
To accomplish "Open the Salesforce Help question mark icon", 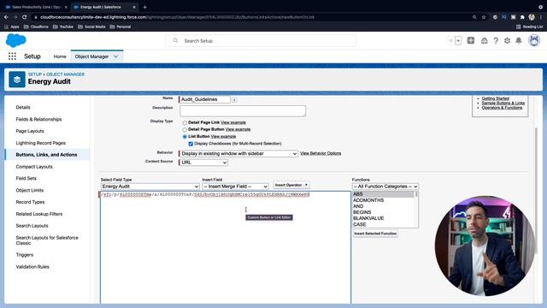I will point(496,41).
